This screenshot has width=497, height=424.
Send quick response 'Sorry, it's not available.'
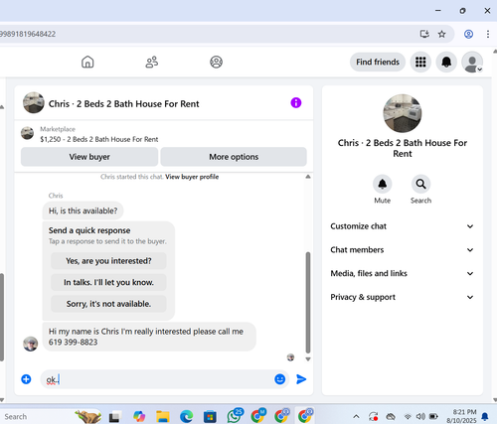click(x=108, y=304)
